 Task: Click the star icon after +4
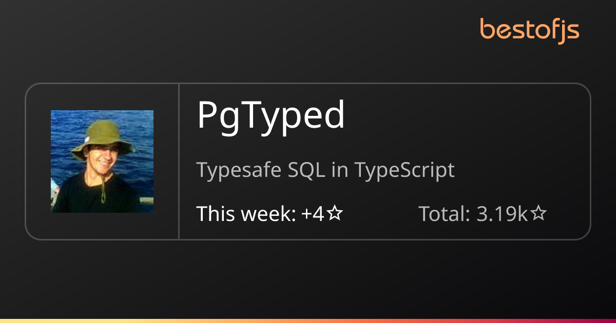coord(335,214)
